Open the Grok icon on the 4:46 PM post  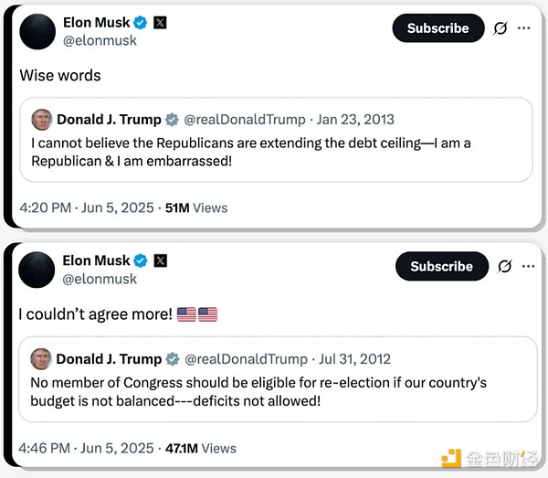(503, 266)
